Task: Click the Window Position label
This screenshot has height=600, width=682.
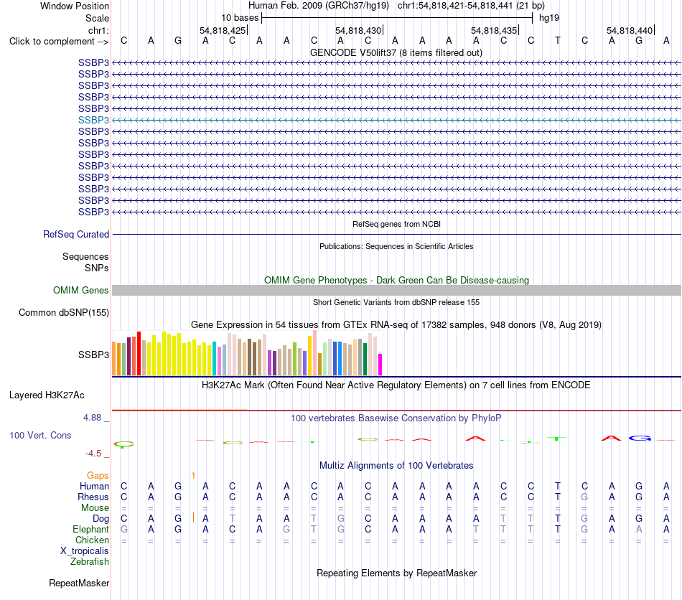Action: click(75, 6)
